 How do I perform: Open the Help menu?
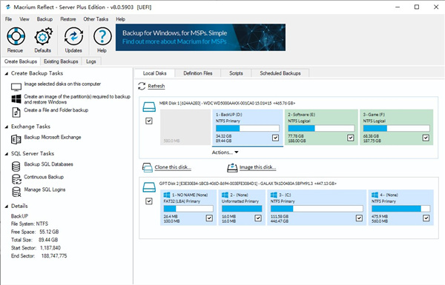pyautogui.click(x=121, y=19)
